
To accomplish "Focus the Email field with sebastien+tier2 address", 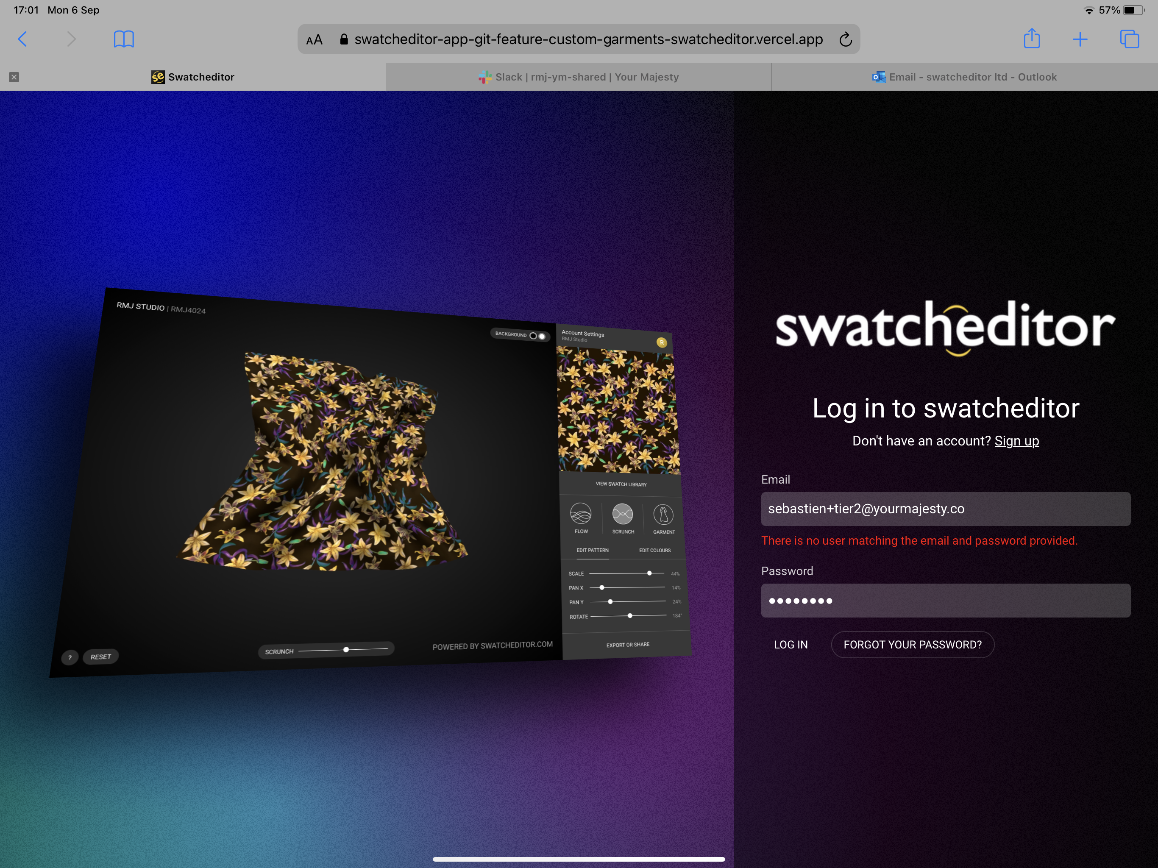I will tap(946, 509).
